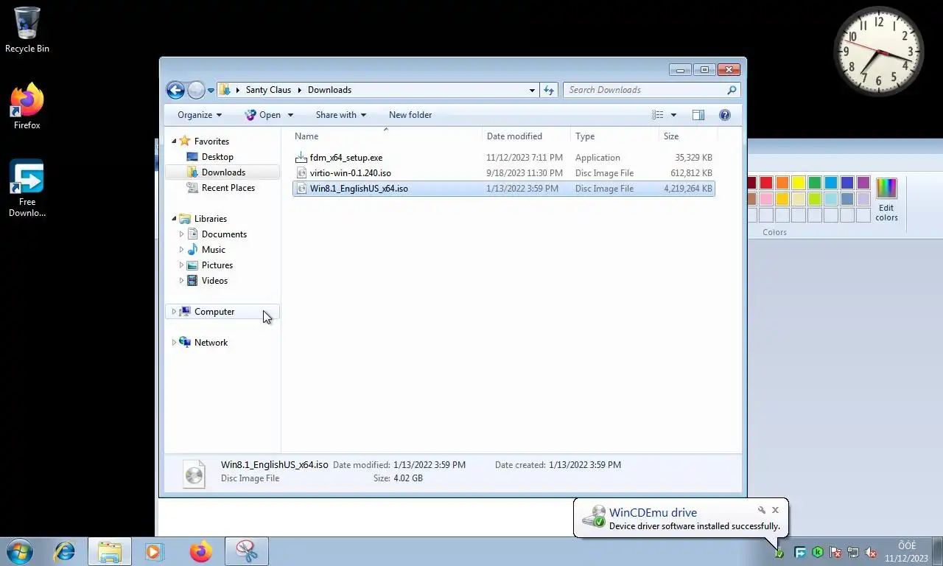Open notification options wrench icon
943x566 pixels.
pyautogui.click(x=762, y=510)
